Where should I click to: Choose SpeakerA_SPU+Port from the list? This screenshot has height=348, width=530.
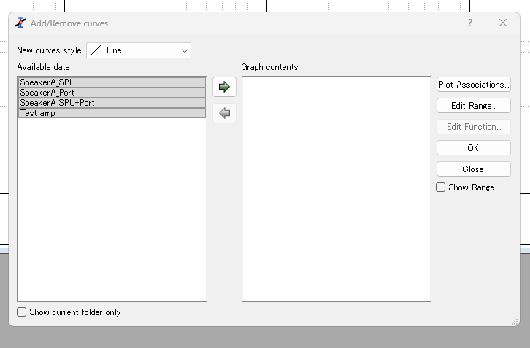112,103
